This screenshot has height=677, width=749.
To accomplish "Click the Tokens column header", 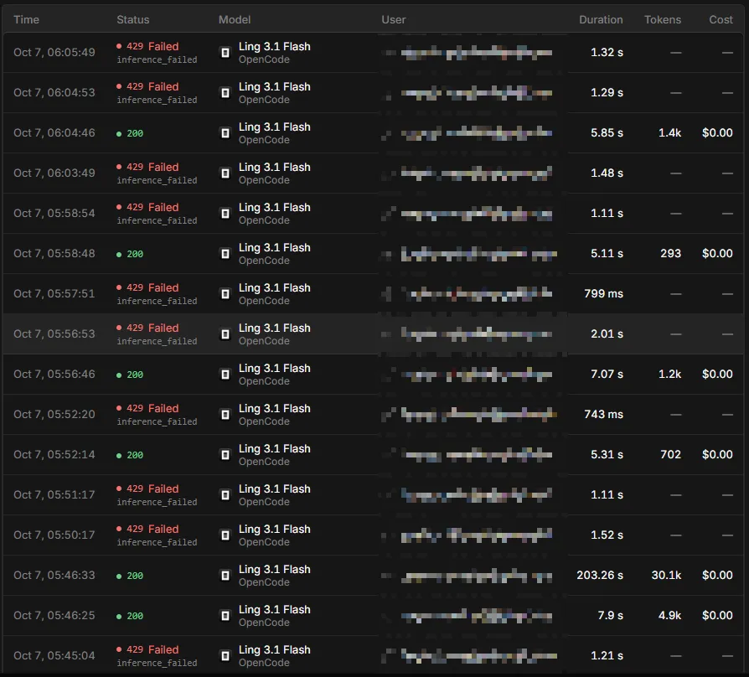I will (x=663, y=19).
